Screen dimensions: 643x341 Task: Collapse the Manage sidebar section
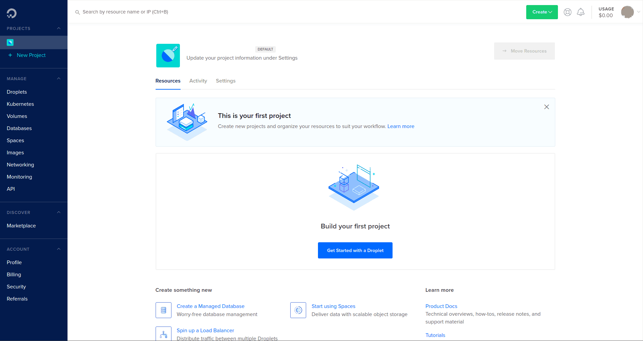click(59, 79)
